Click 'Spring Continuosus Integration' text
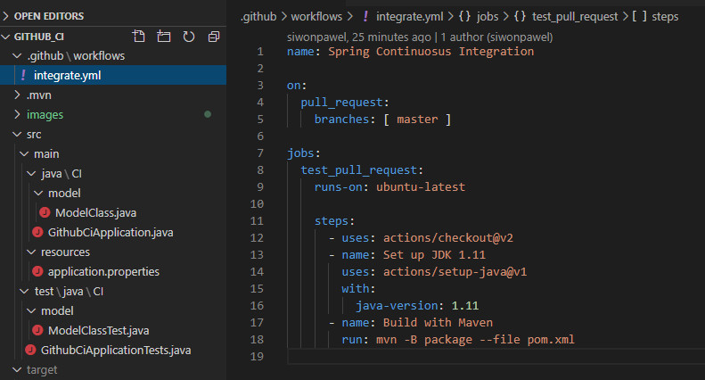705x380 pixels. tap(430, 52)
